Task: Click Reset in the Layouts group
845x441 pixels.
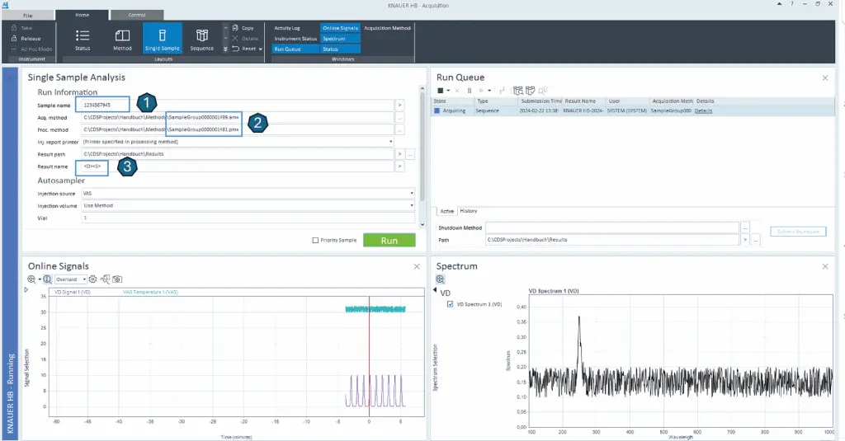Action: pyautogui.click(x=247, y=49)
